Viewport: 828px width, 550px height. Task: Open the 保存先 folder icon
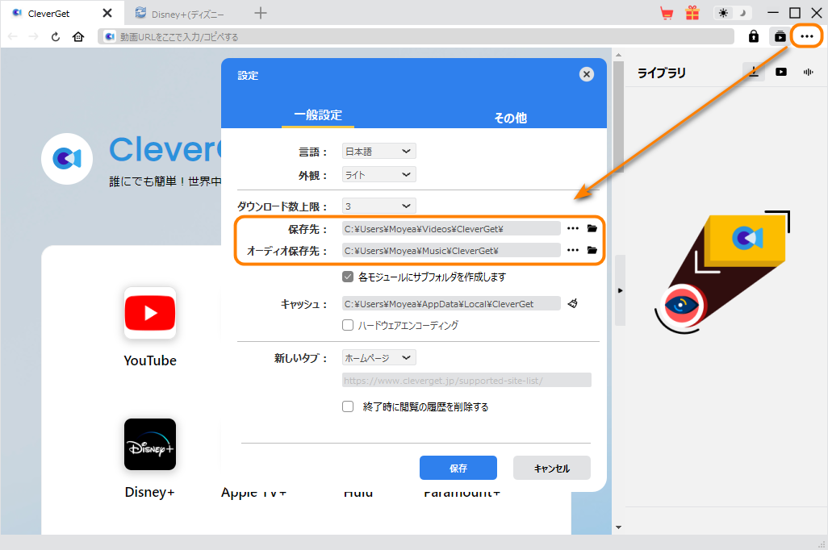coord(592,228)
